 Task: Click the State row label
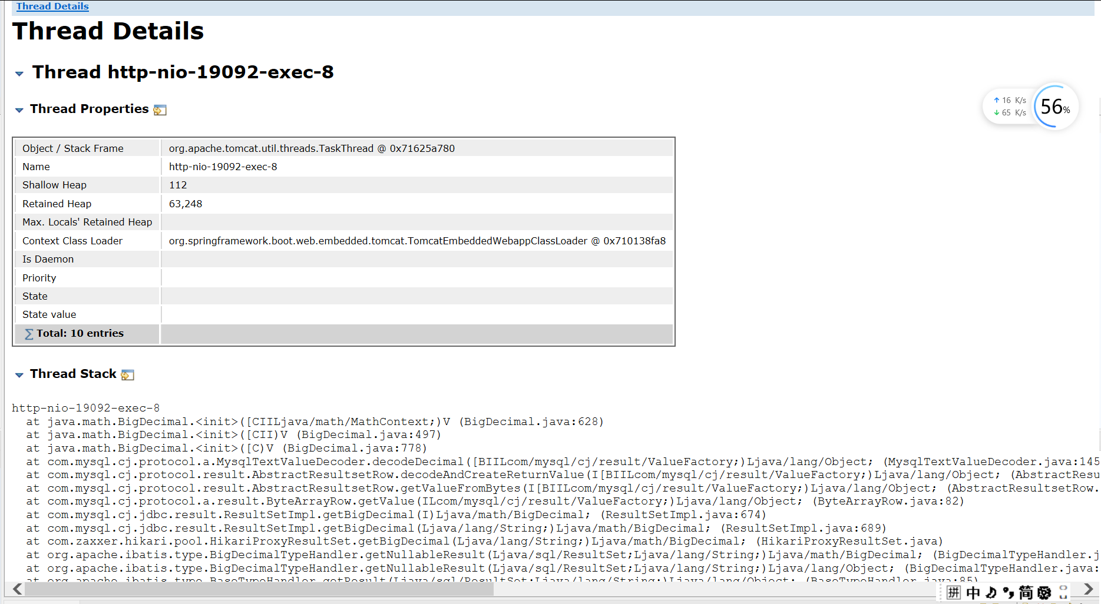35,296
